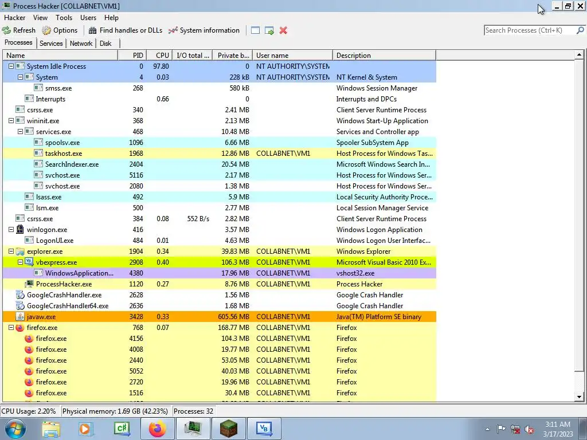
Task: Click the explorer.exe folder icon
Action: coord(20,252)
